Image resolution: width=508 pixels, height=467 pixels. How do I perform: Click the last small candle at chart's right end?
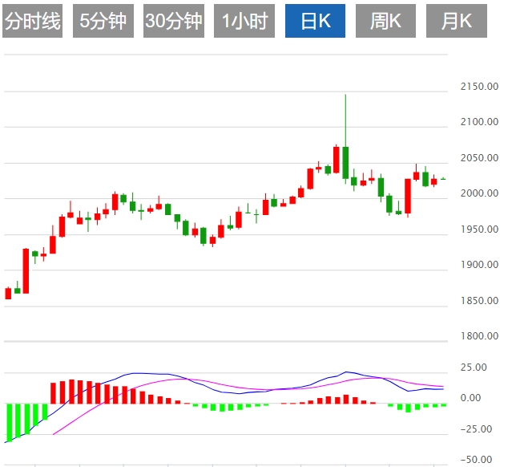point(443,179)
